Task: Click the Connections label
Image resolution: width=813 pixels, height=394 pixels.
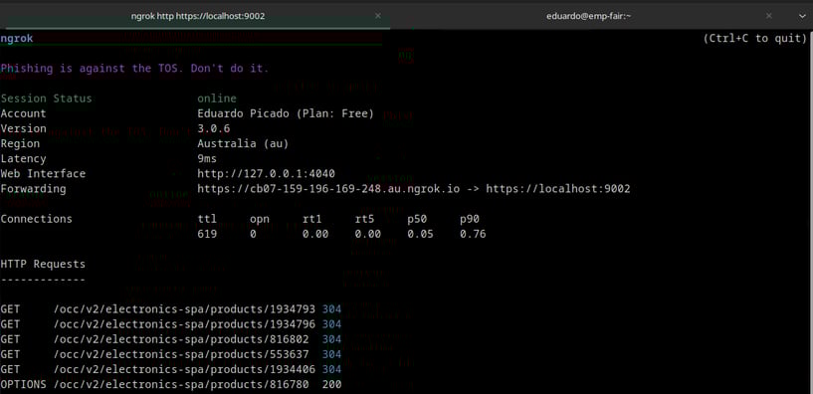Action: coord(36,219)
